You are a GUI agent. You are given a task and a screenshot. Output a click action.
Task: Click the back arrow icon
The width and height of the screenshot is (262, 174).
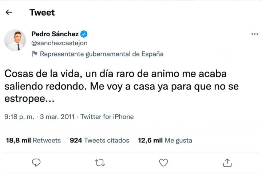tap(9, 12)
